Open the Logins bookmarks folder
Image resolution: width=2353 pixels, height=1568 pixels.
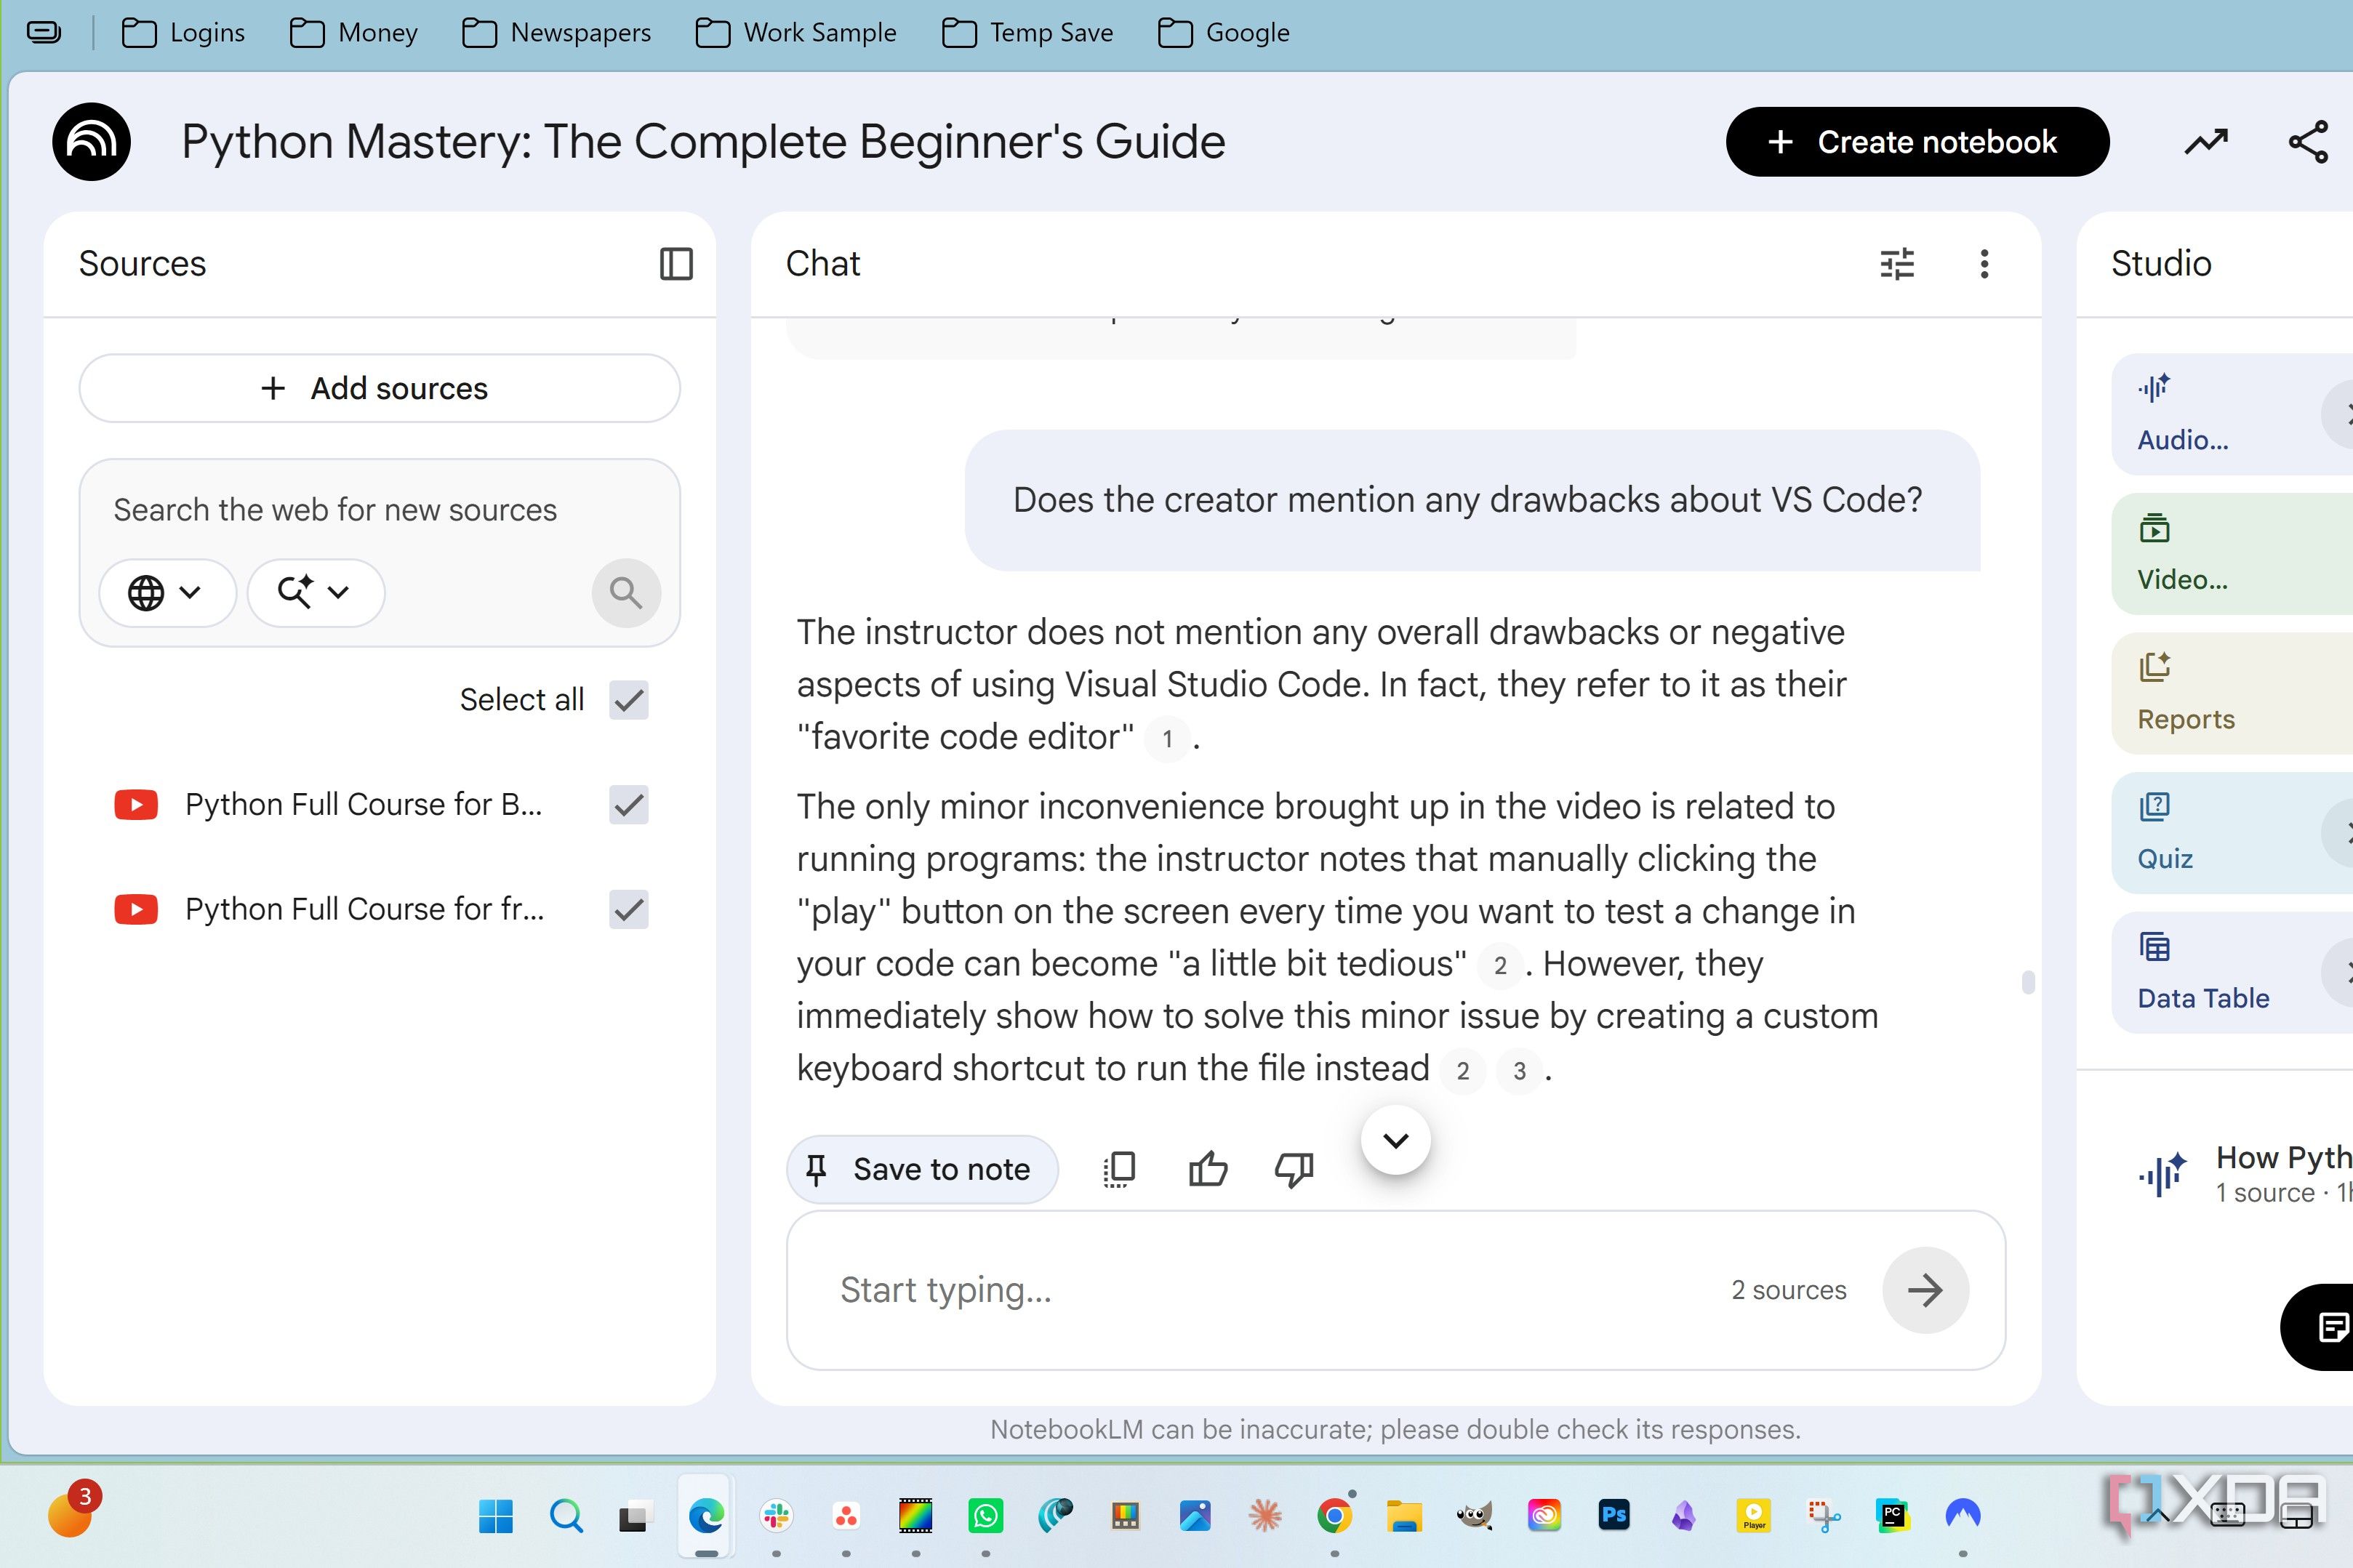tap(183, 33)
